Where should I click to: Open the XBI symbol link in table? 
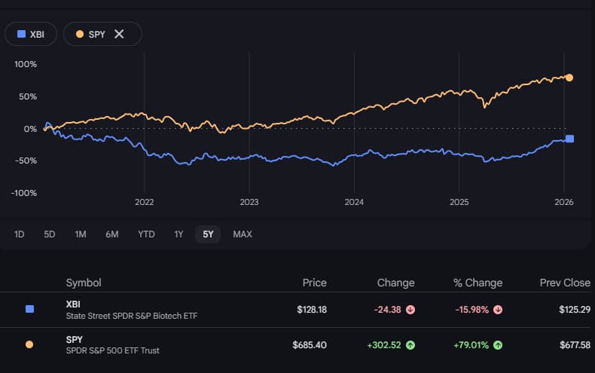[73, 304]
